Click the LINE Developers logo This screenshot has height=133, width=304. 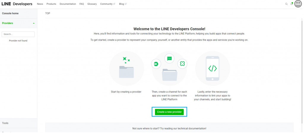point(17,4)
